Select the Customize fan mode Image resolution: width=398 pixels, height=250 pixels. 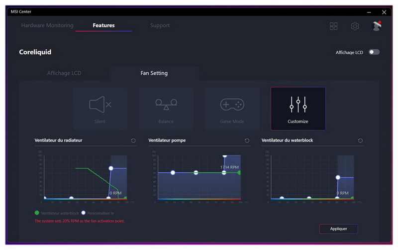pos(298,109)
